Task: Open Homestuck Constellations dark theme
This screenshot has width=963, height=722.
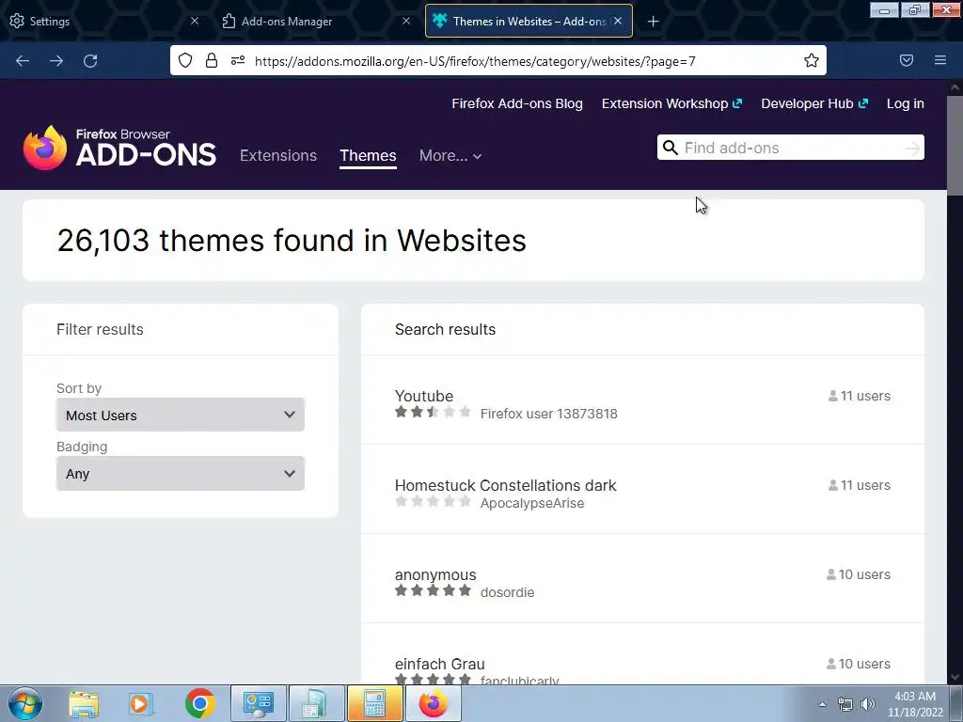Action: 505,485
